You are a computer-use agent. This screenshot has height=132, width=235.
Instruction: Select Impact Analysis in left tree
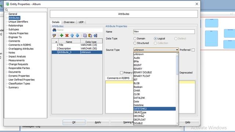pos(17,56)
